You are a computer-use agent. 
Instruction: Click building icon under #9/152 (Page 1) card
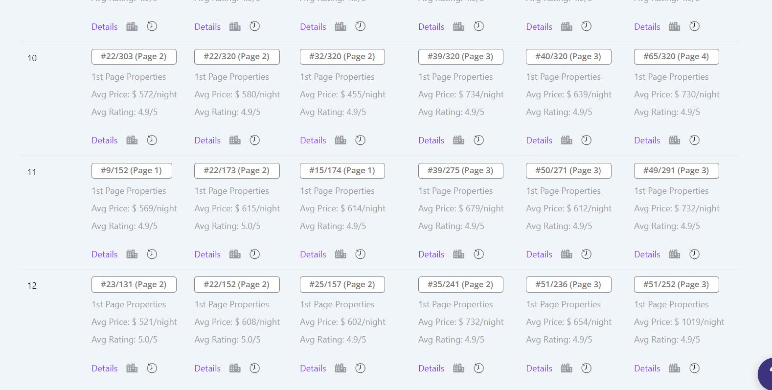132,254
